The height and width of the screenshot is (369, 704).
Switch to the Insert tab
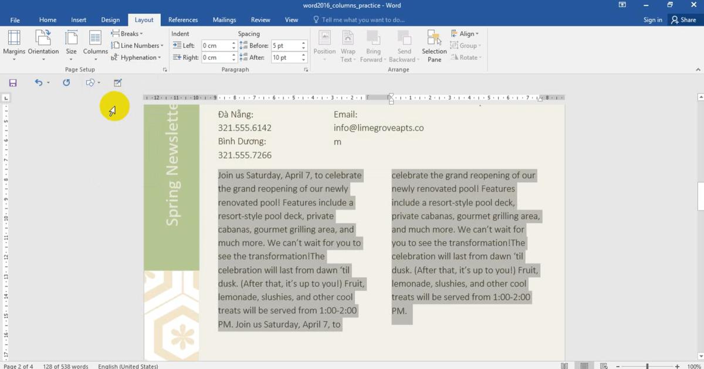click(79, 20)
